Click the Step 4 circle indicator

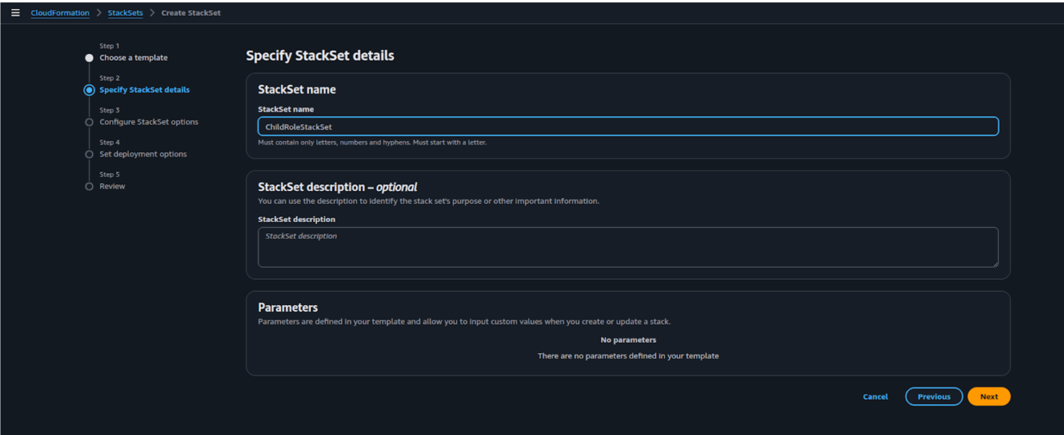pos(89,155)
